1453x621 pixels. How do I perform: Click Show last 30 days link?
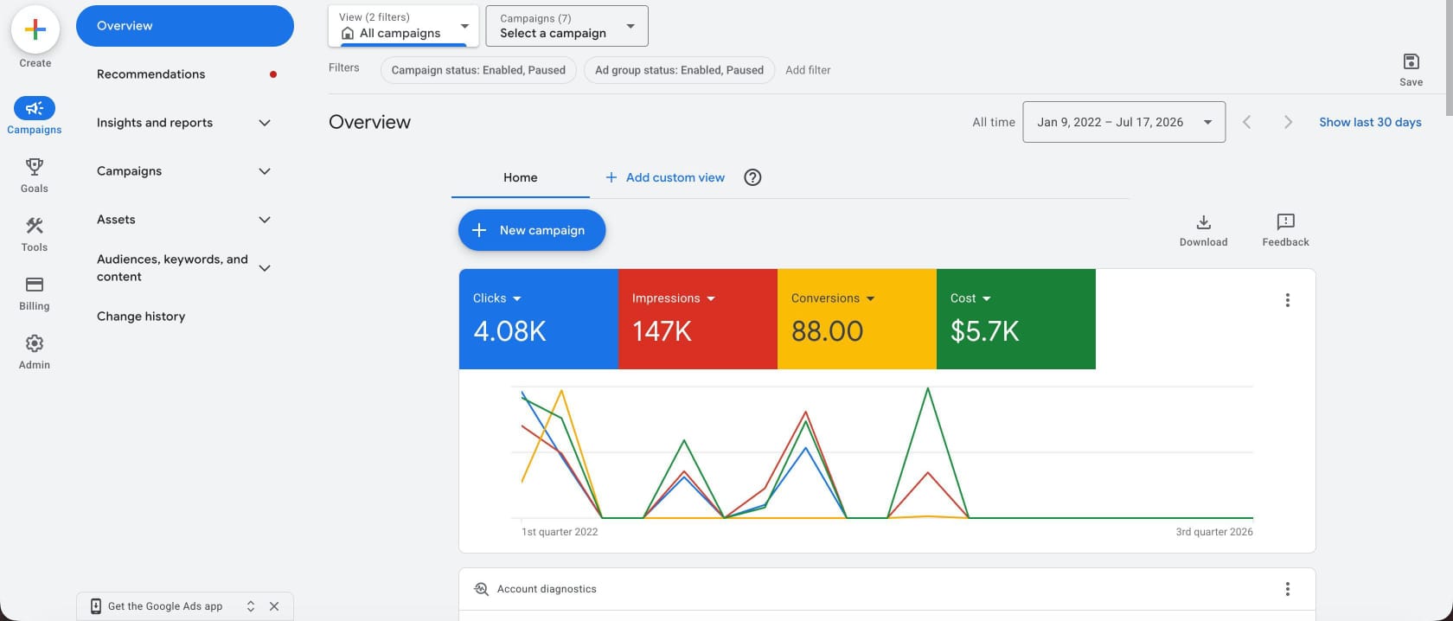click(x=1370, y=122)
